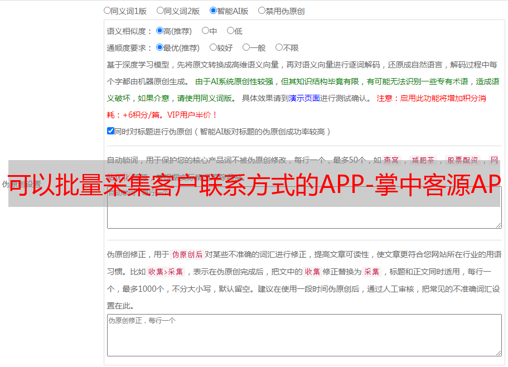
Task: Click the 燕窝 example keyword tag
Action: click(391, 160)
